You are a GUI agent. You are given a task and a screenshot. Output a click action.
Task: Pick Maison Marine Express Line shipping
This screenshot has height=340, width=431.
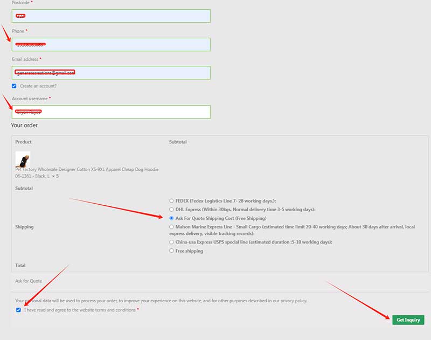coord(172,227)
